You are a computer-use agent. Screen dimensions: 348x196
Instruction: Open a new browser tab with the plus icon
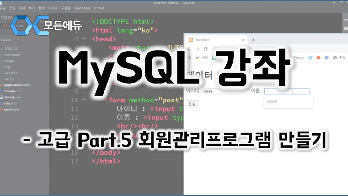pos(253,40)
